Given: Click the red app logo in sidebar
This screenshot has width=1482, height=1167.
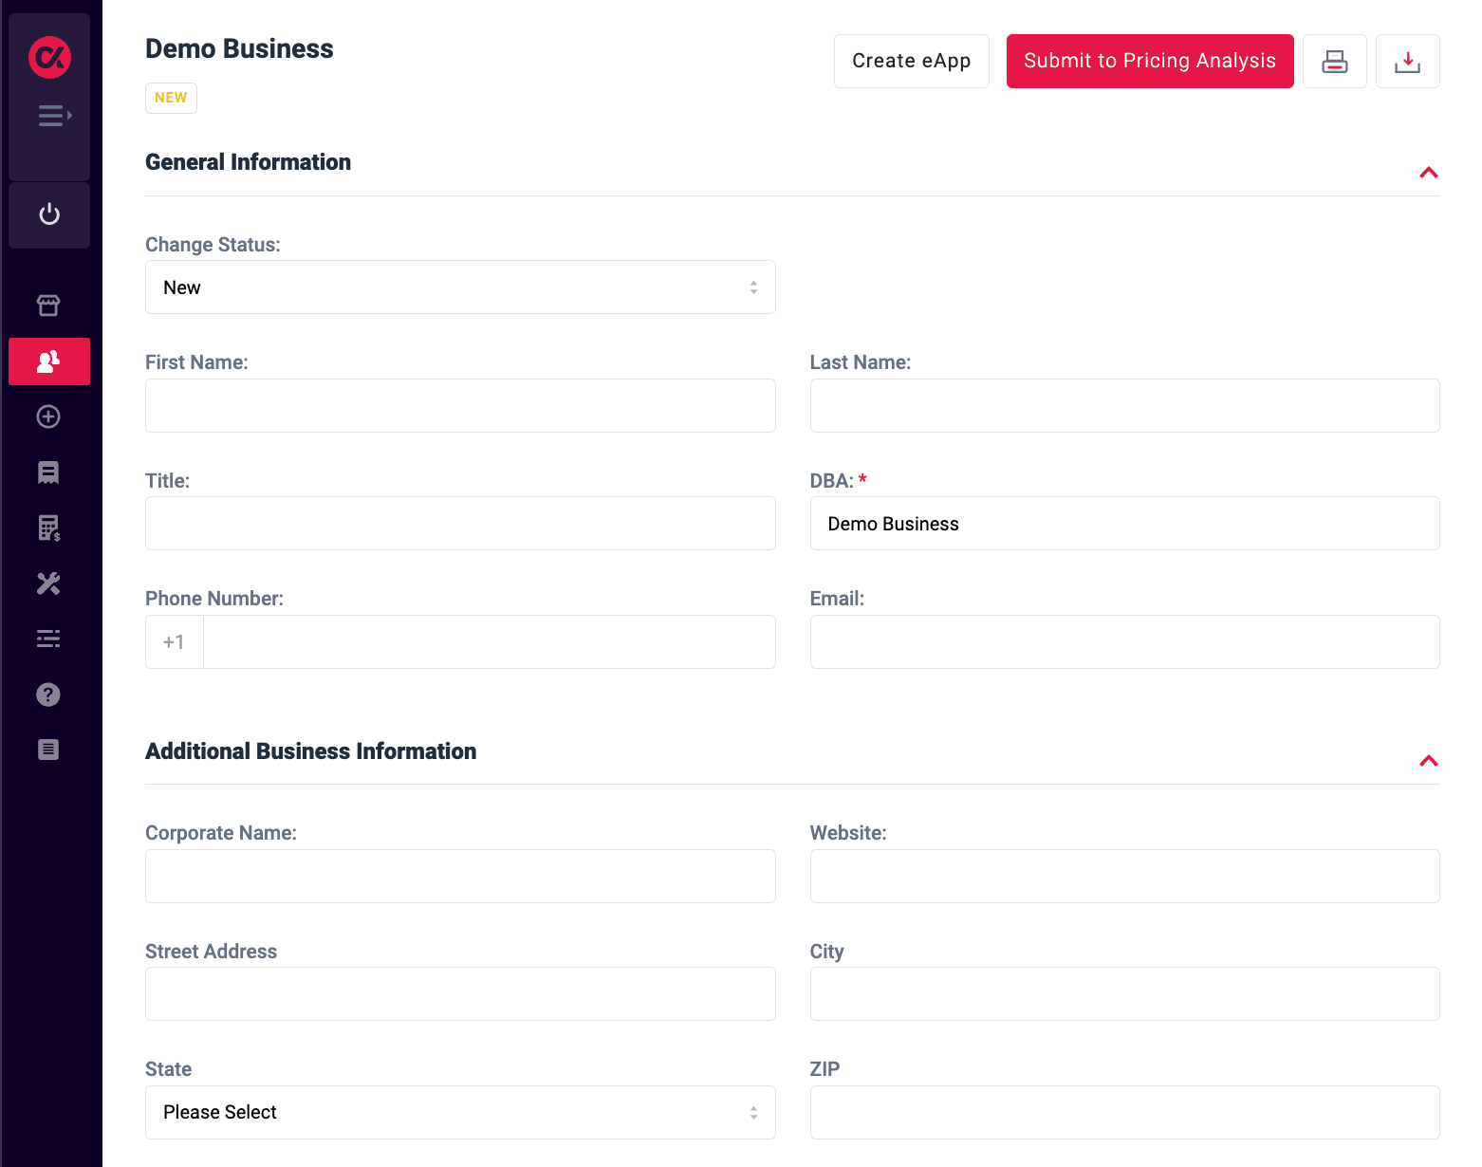Looking at the screenshot, I should pyautogui.click(x=49, y=57).
